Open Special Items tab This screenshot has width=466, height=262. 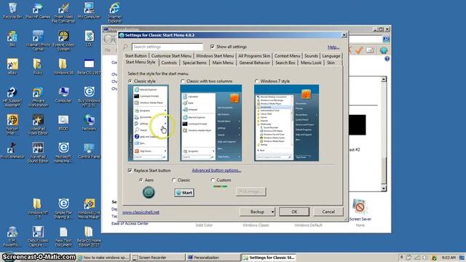click(194, 63)
